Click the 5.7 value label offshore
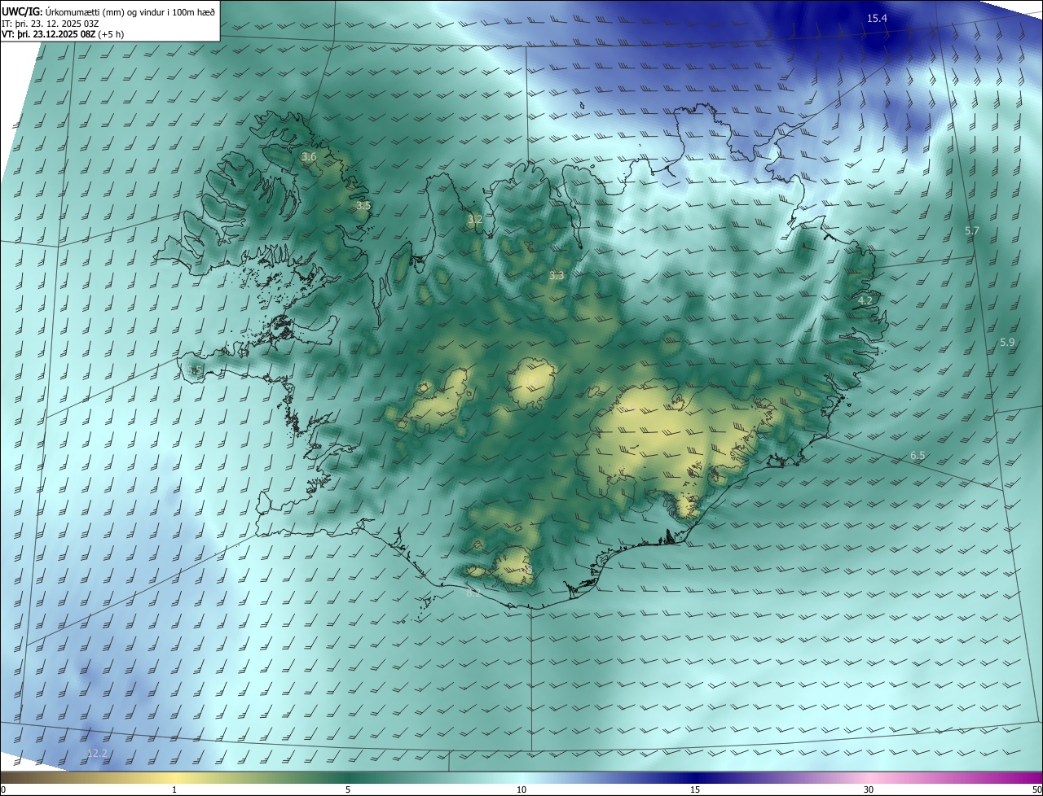 point(972,231)
